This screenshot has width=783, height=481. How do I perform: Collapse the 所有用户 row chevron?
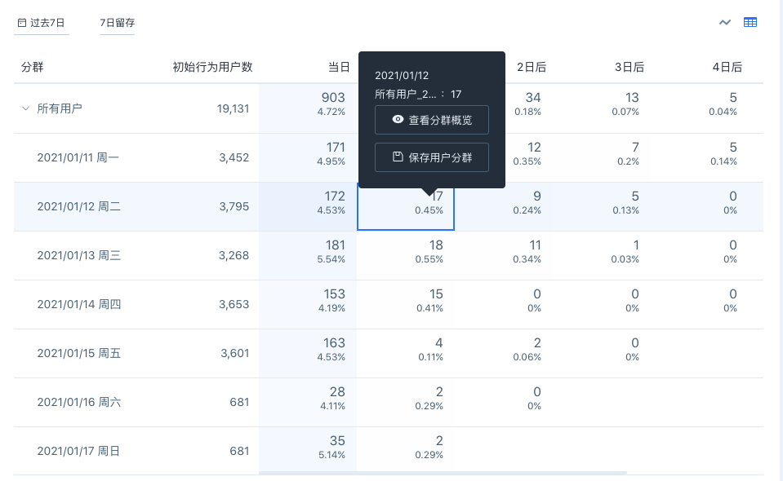click(x=25, y=108)
